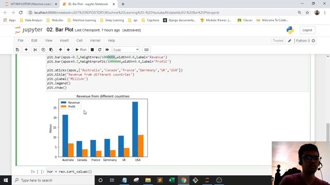Image resolution: width=330 pixels, height=185 pixels.
Task: Open the cell type Code dropdown
Action: (126, 50)
